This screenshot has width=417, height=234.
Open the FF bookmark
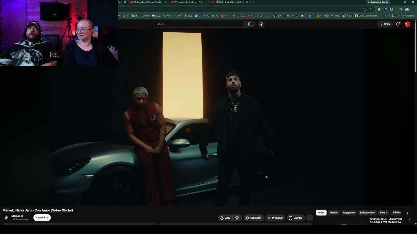coord(126,16)
